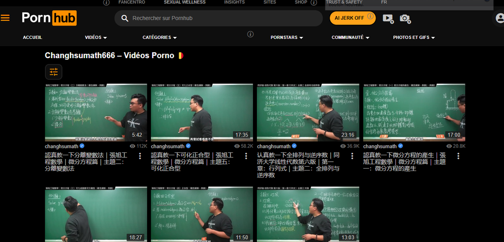This screenshot has height=242, width=504.
Task: Open title link 認真教一下微分方程的產生
Action: coord(405,162)
